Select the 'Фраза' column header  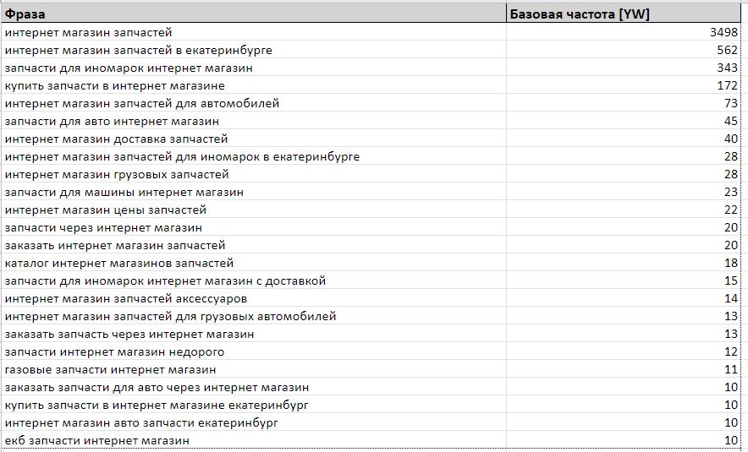[253, 14]
